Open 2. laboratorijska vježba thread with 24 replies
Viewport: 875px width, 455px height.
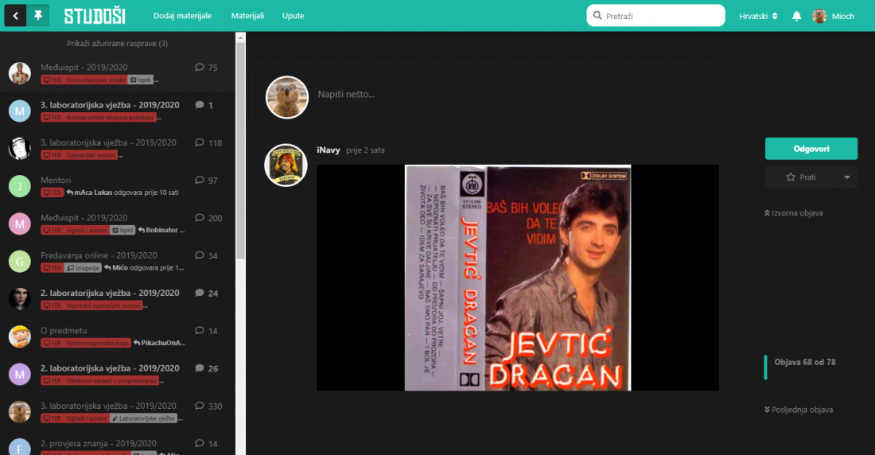110,293
